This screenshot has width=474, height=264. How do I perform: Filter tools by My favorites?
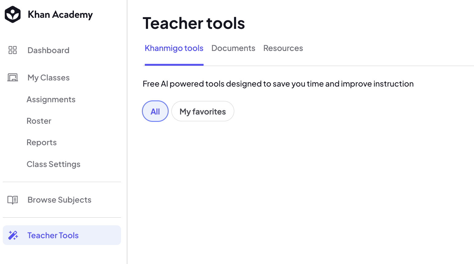pyautogui.click(x=203, y=111)
